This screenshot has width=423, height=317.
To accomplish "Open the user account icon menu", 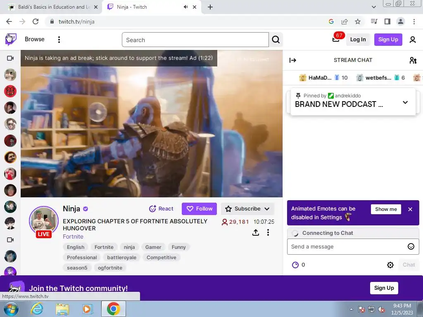I will [x=413, y=40].
